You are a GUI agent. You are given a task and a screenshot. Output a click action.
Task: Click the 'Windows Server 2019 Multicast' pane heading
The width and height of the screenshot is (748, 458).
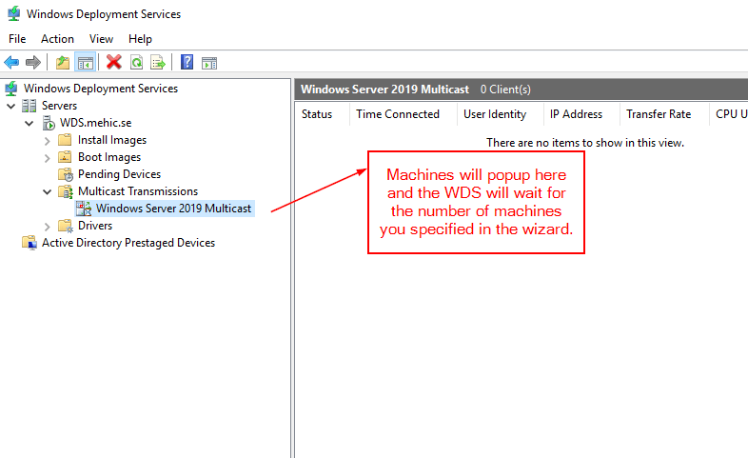pos(385,90)
